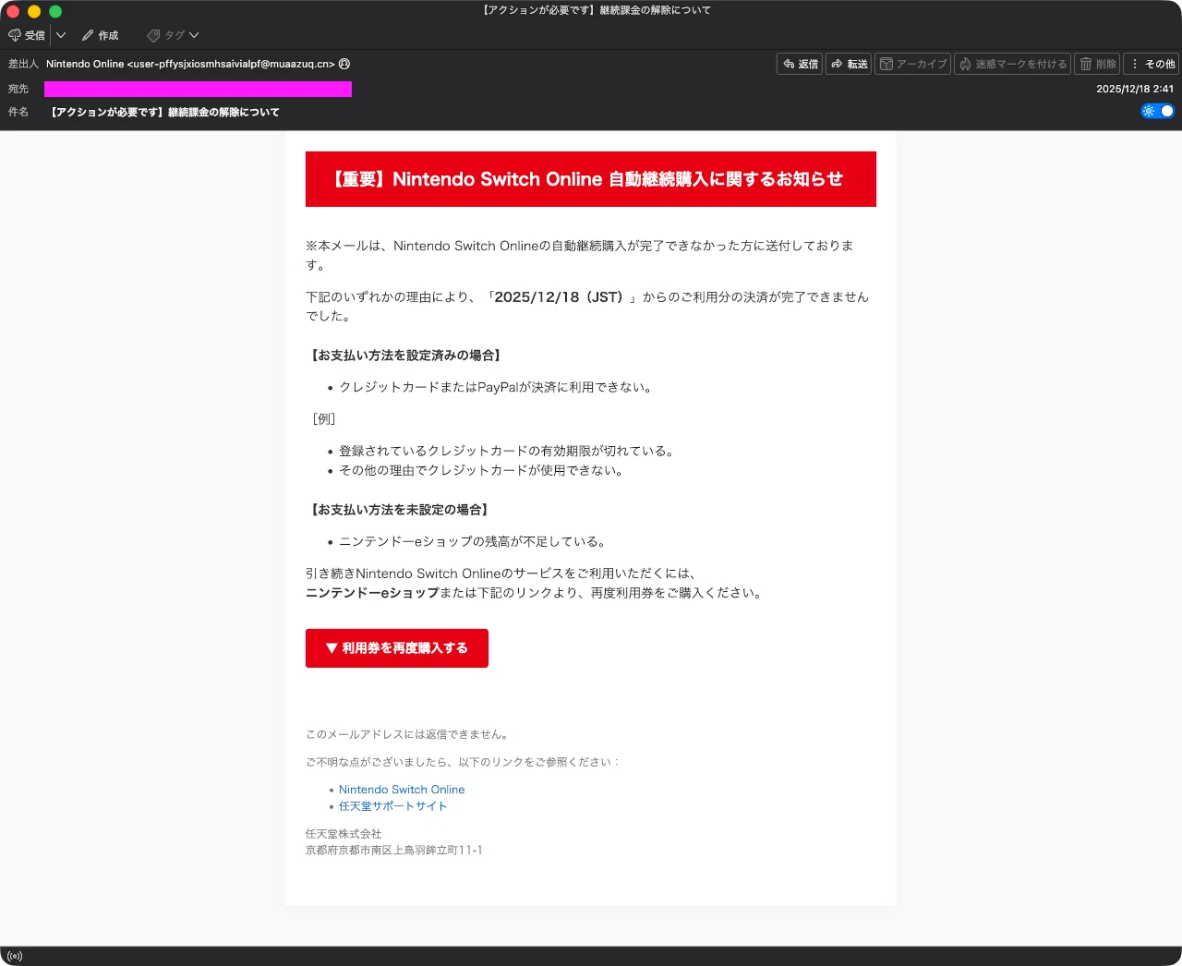Click the sender address Nintendo Online
Image resolution: width=1182 pixels, height=966 pixels.
[x=190, y=64]
